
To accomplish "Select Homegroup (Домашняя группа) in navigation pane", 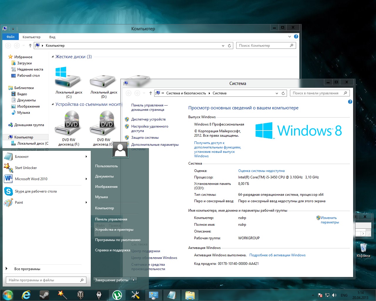I will point(29,125).
